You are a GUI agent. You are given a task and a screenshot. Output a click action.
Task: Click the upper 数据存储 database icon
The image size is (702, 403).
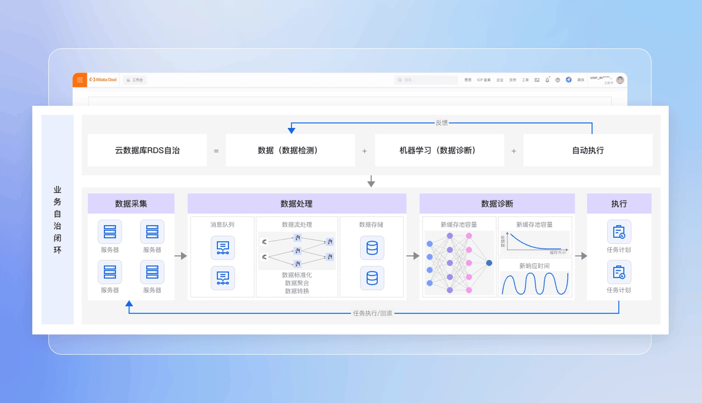372,248
